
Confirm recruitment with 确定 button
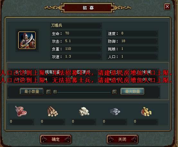tap(56, 139)
